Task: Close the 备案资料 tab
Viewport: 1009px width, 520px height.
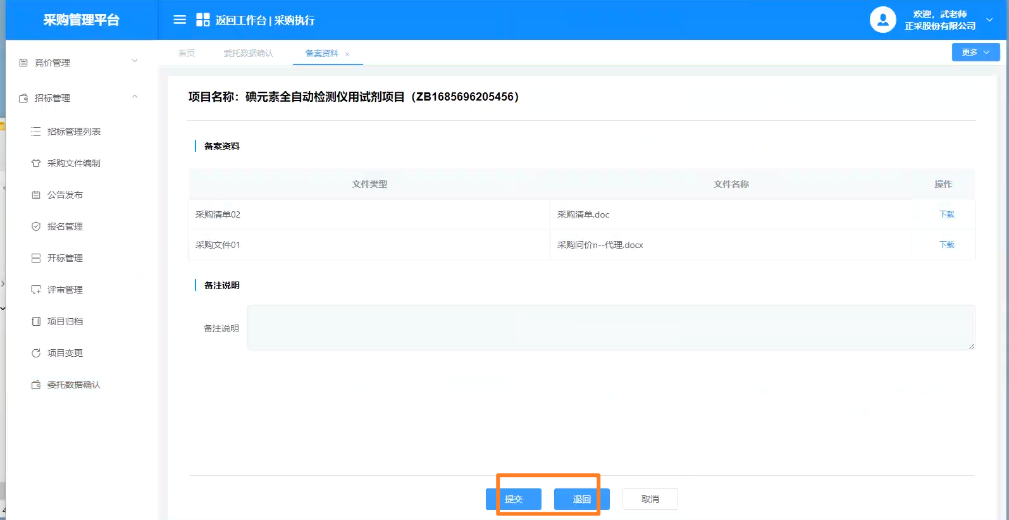Action: [x=347, y=54]
